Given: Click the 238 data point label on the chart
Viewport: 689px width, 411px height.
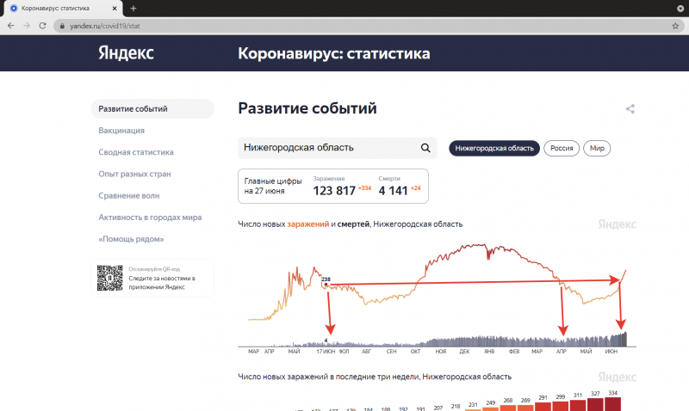Looking at the screenshot, I should pyautogui.click(x=326, y=279).
